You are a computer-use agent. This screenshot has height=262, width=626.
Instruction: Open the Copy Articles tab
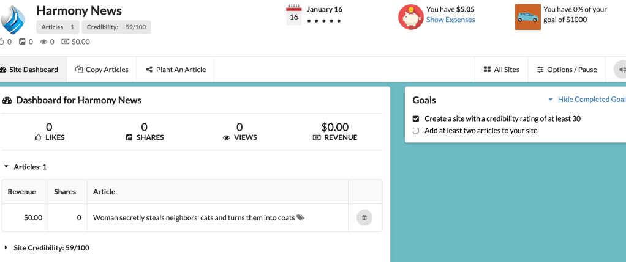(x=102, y=70)
